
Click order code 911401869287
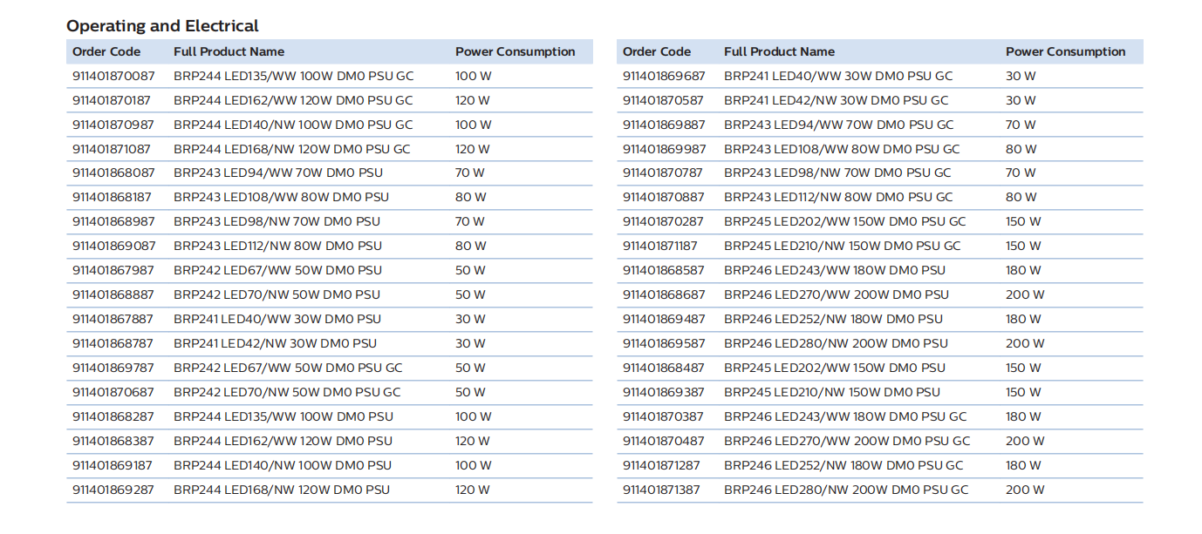pos(113,490)
